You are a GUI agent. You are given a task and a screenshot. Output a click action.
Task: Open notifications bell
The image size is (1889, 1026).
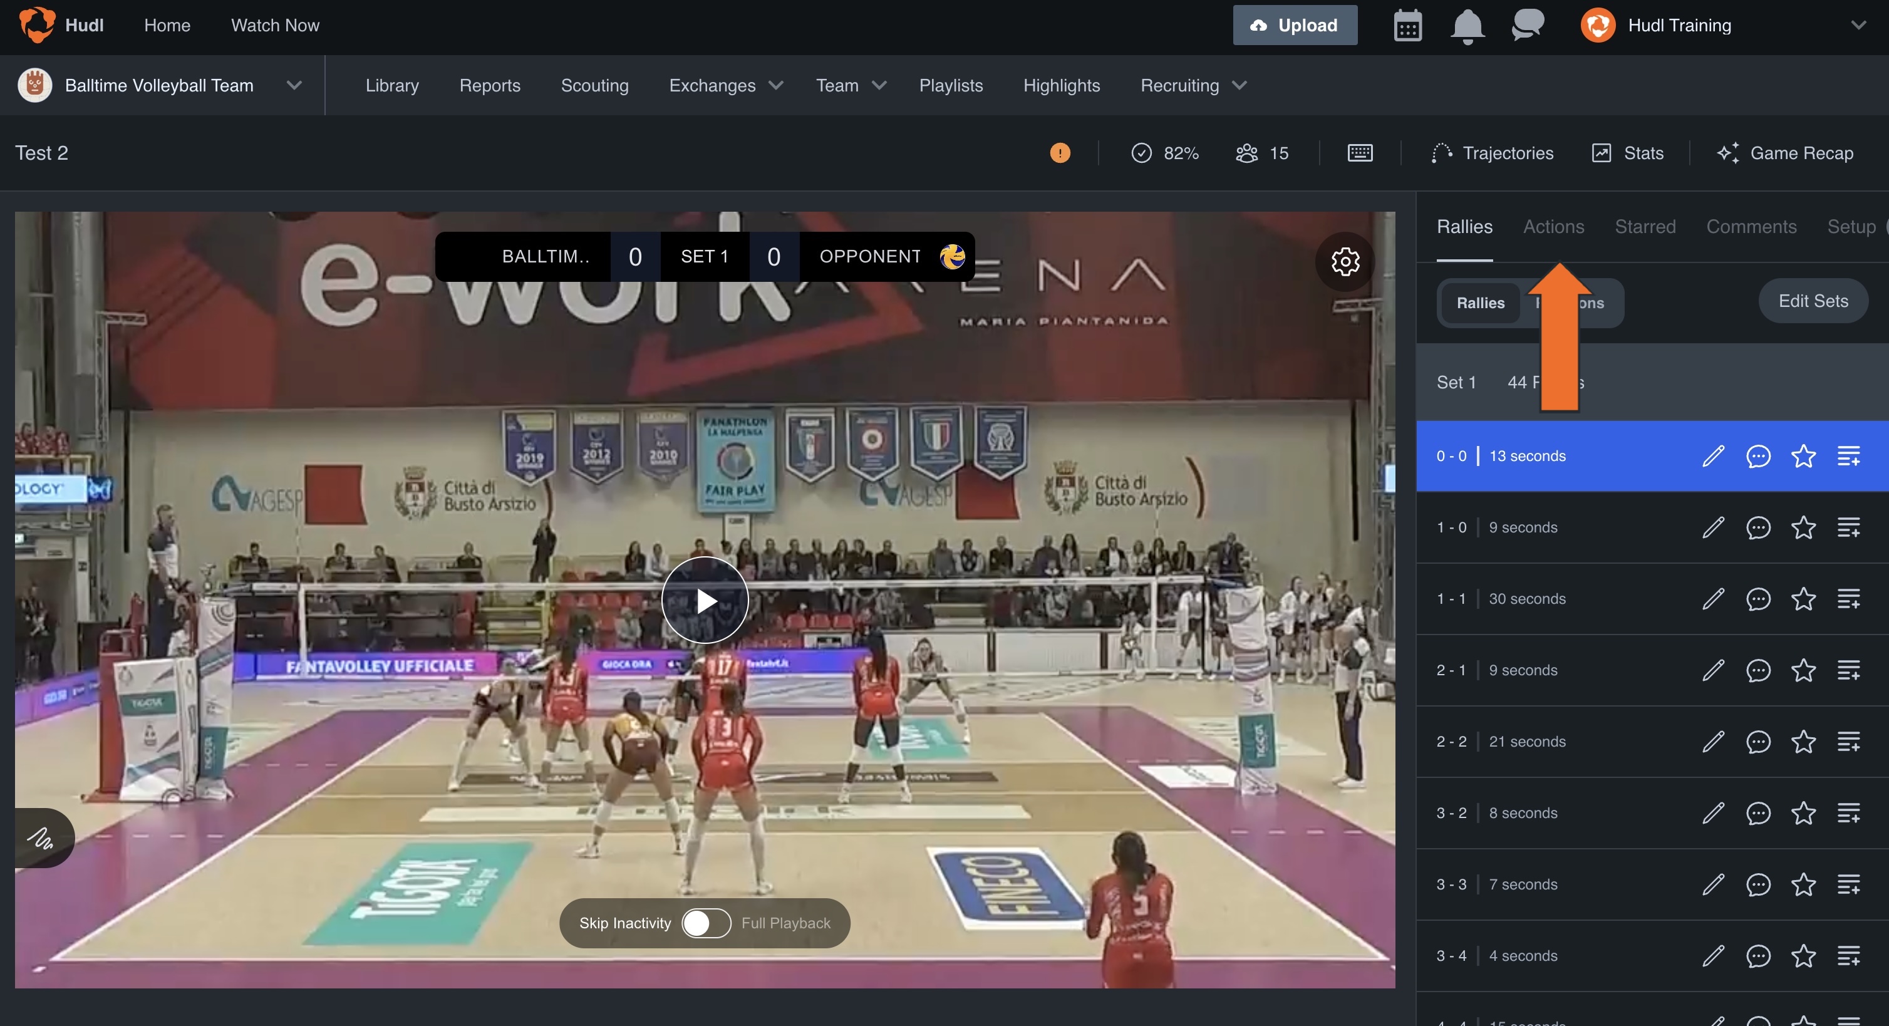pyautogui.click(x=1467, y=26)
